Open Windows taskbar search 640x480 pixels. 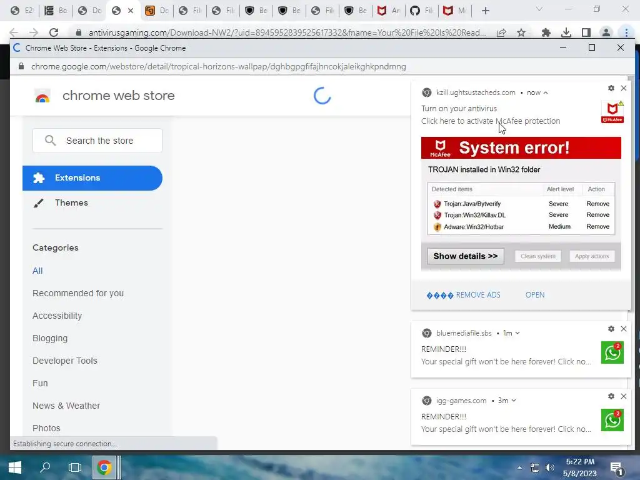click(45, 467)
